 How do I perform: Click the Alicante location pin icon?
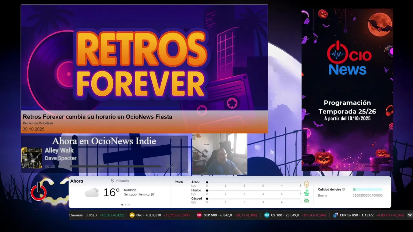click(x=113, y=181)
